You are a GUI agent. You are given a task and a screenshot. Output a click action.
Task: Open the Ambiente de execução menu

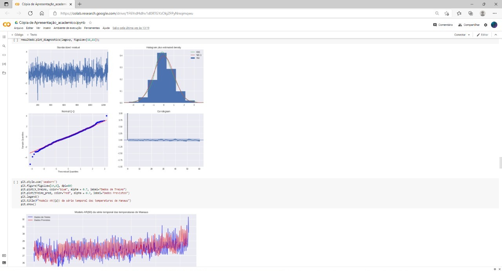coord(67,28)
